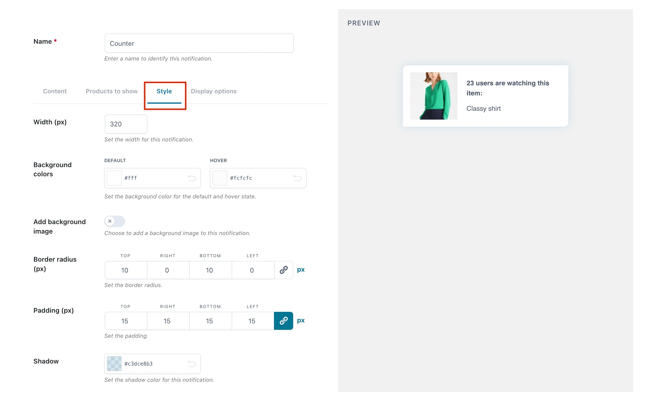656x401 pixels.
Task: Click the Border radius Bottom field
Action: point(210,270)
